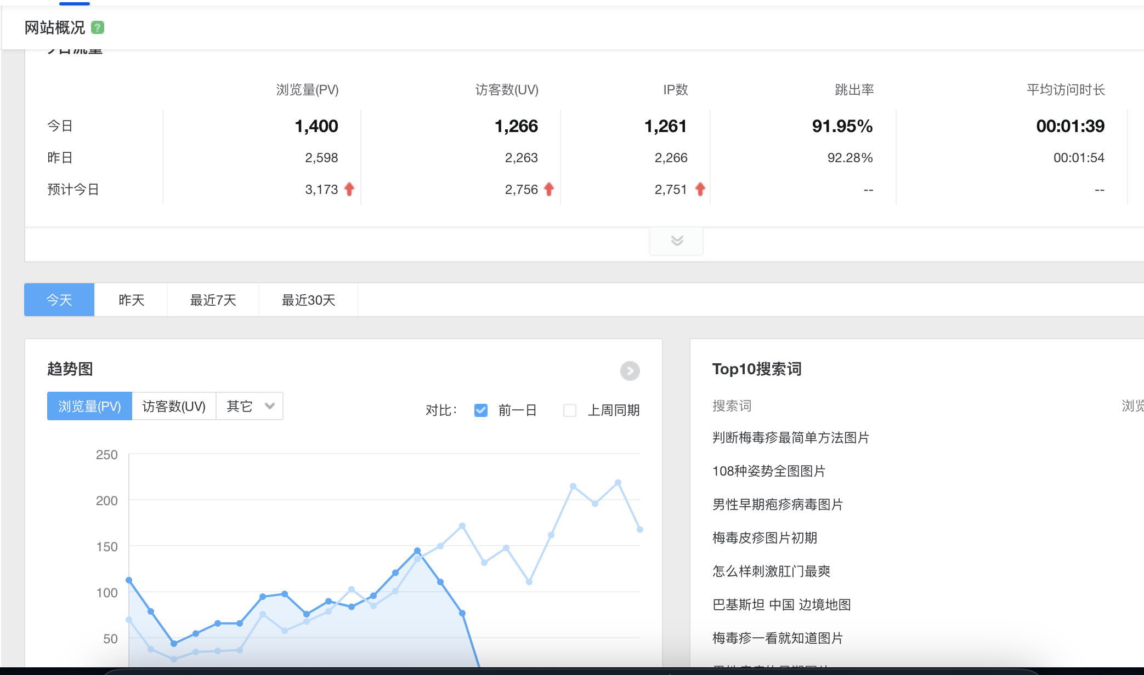
Task: Click the peak data point on today's PV line
Action: tap(417, 551)
